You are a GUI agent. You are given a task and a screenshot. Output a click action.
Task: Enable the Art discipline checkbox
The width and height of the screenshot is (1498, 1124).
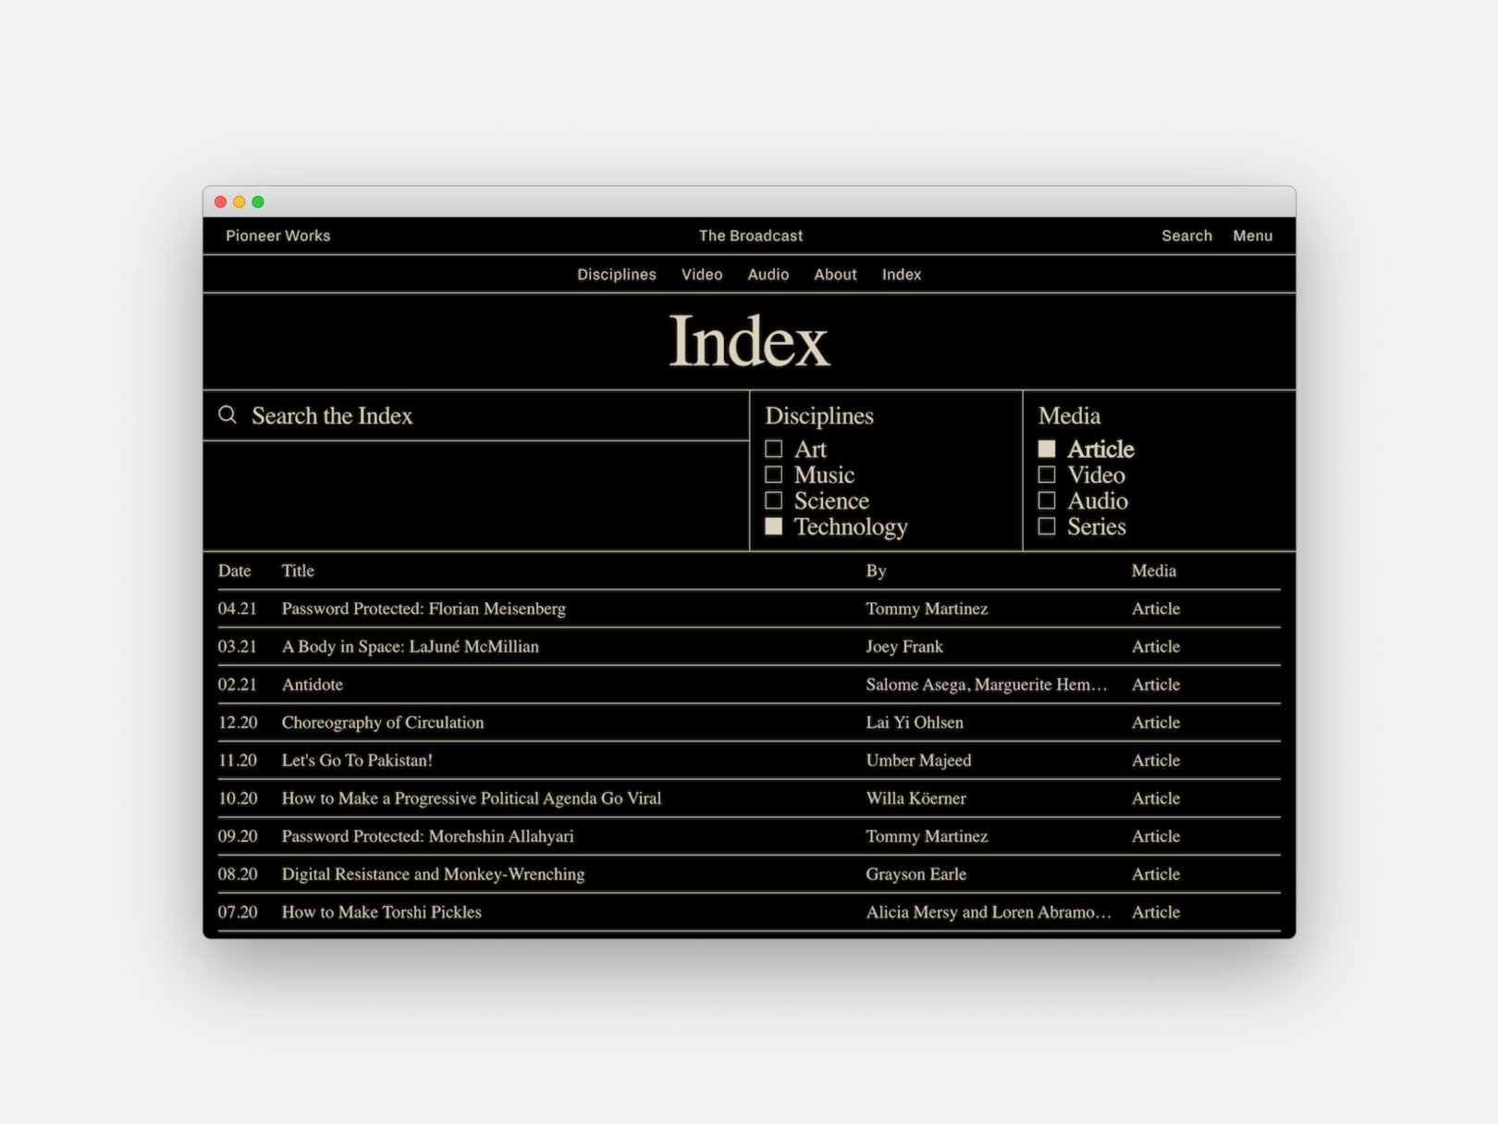(x=774, y=448)
